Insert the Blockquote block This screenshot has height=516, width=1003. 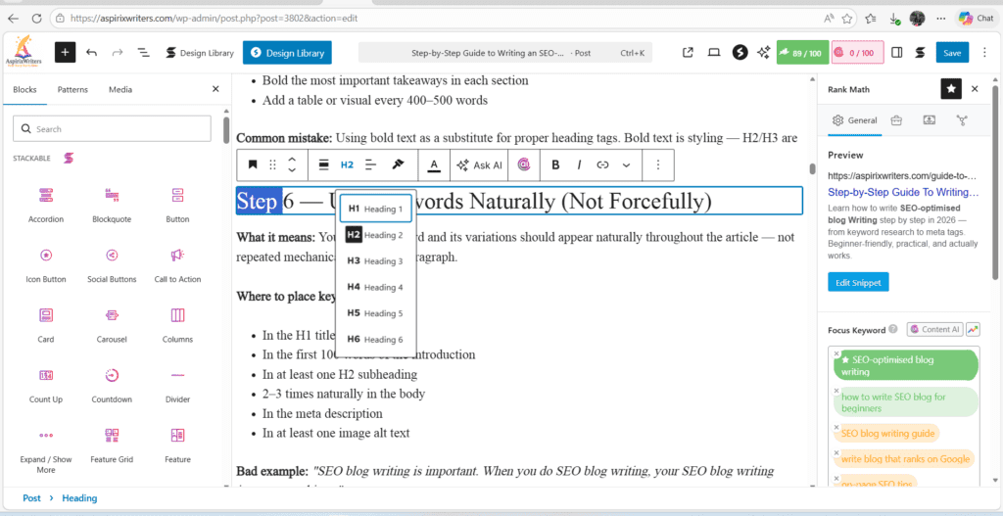[112, 205]
